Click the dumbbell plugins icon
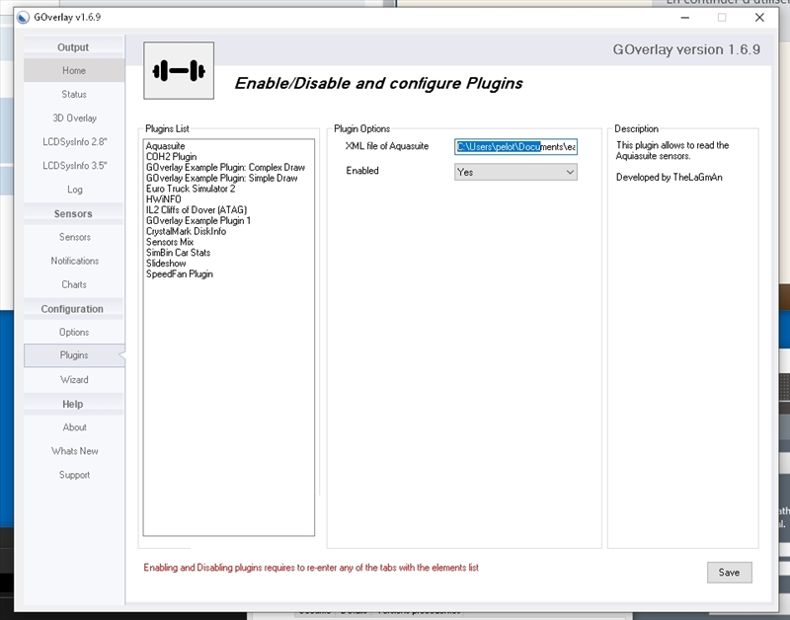Screen dimensions: 790x620 (179, 70)
